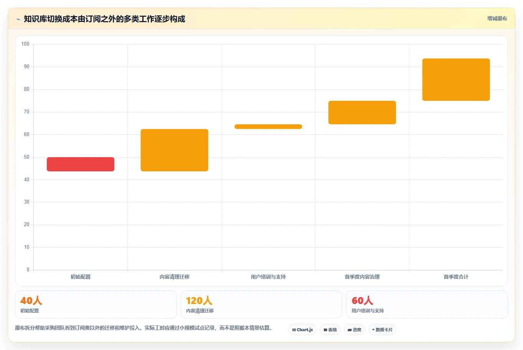Click y-axis value 60

point(26,135)
